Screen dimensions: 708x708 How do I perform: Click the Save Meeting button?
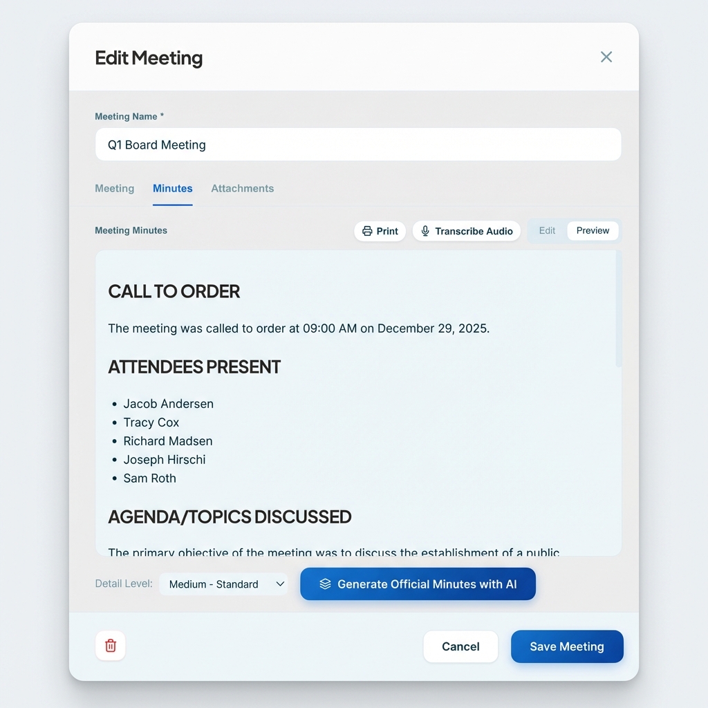tap(567, 646)
